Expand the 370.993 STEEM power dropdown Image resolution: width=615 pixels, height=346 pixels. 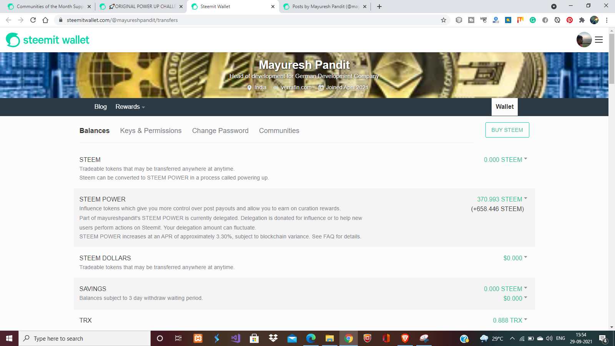click(x=502, y=199)
